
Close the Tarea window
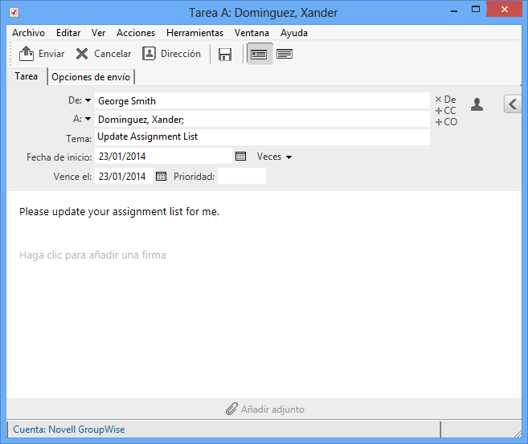504,10
